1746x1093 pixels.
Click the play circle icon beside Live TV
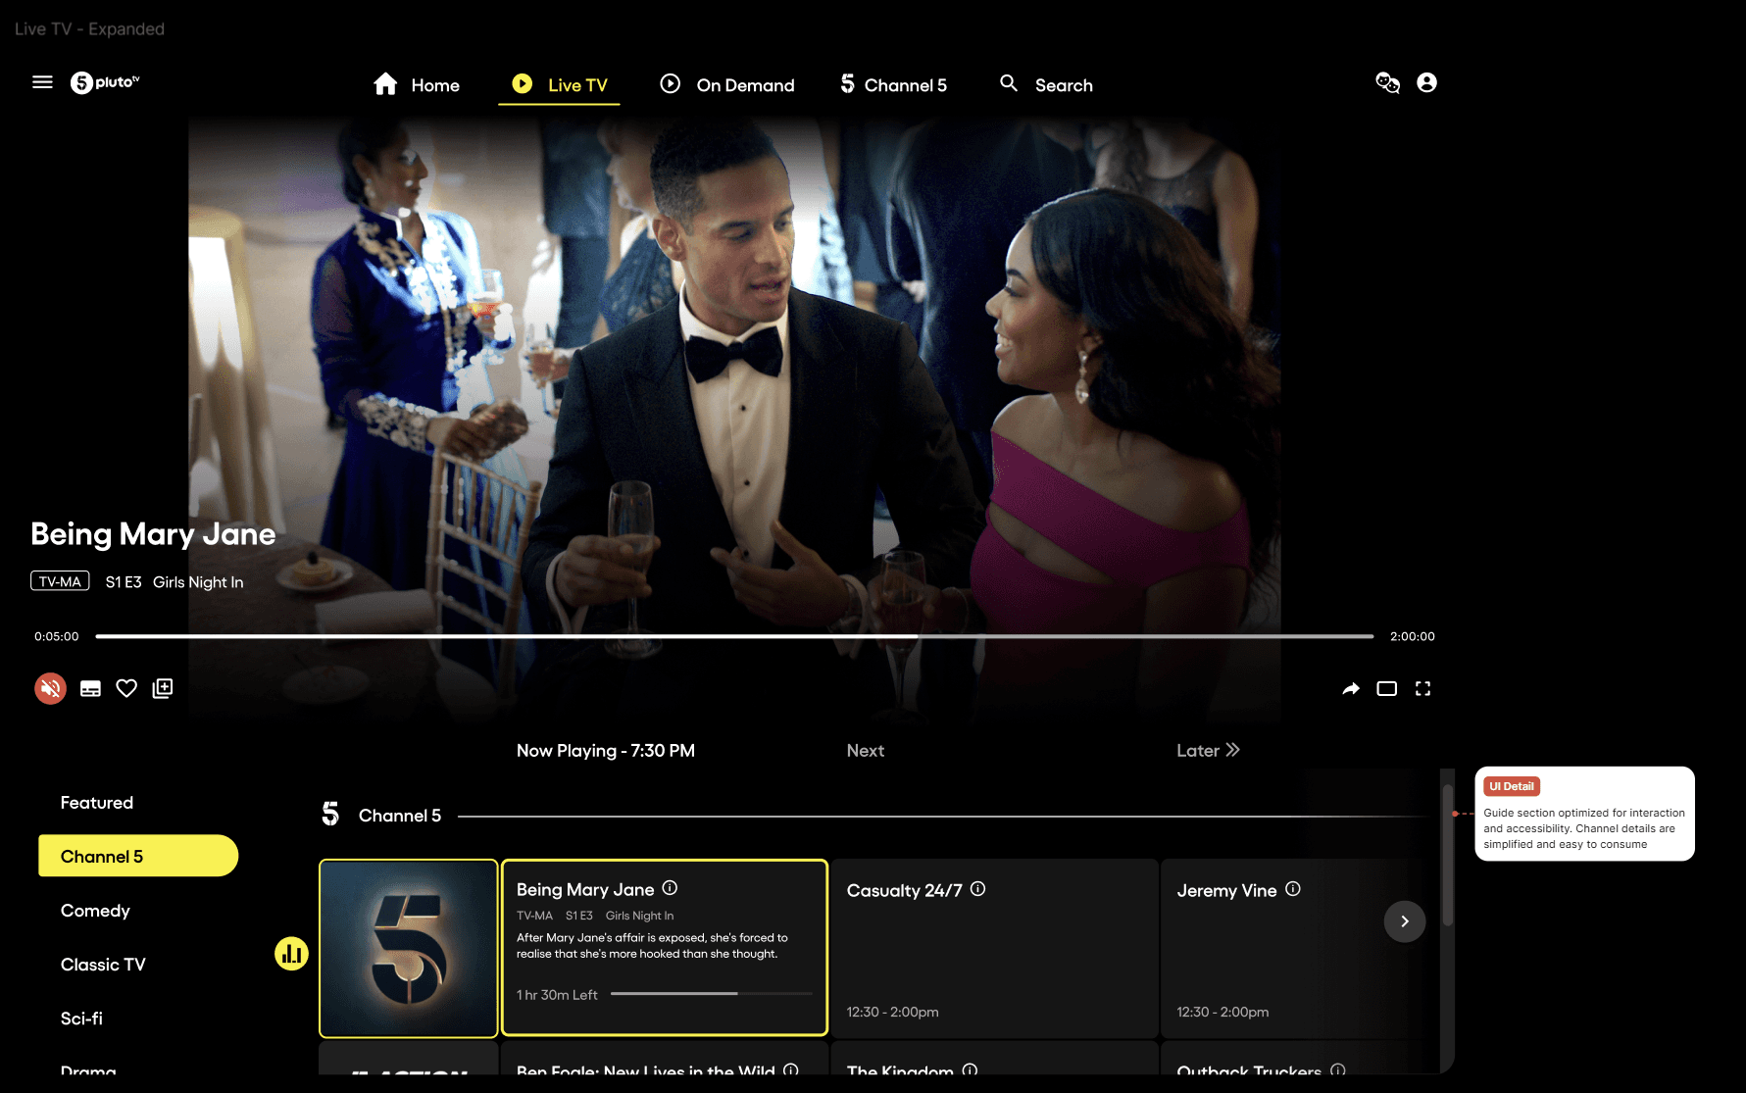click(523, 84)
